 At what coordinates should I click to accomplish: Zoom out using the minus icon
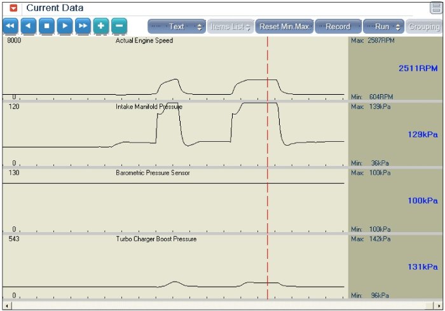pyautogui.click(x=120, y=26)
